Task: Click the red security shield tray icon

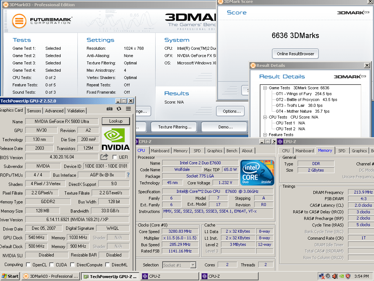Action: [348, 276]
